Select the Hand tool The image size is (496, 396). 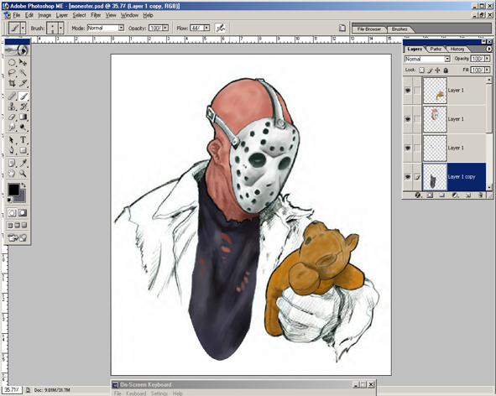[x=12, y=174]
